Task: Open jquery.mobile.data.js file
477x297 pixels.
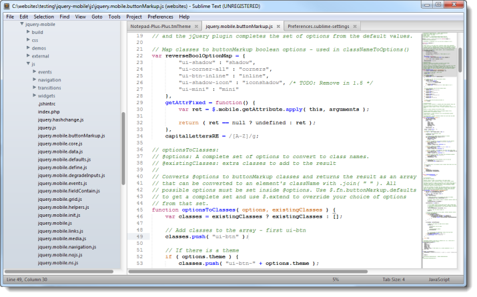Action: [60, 152]
